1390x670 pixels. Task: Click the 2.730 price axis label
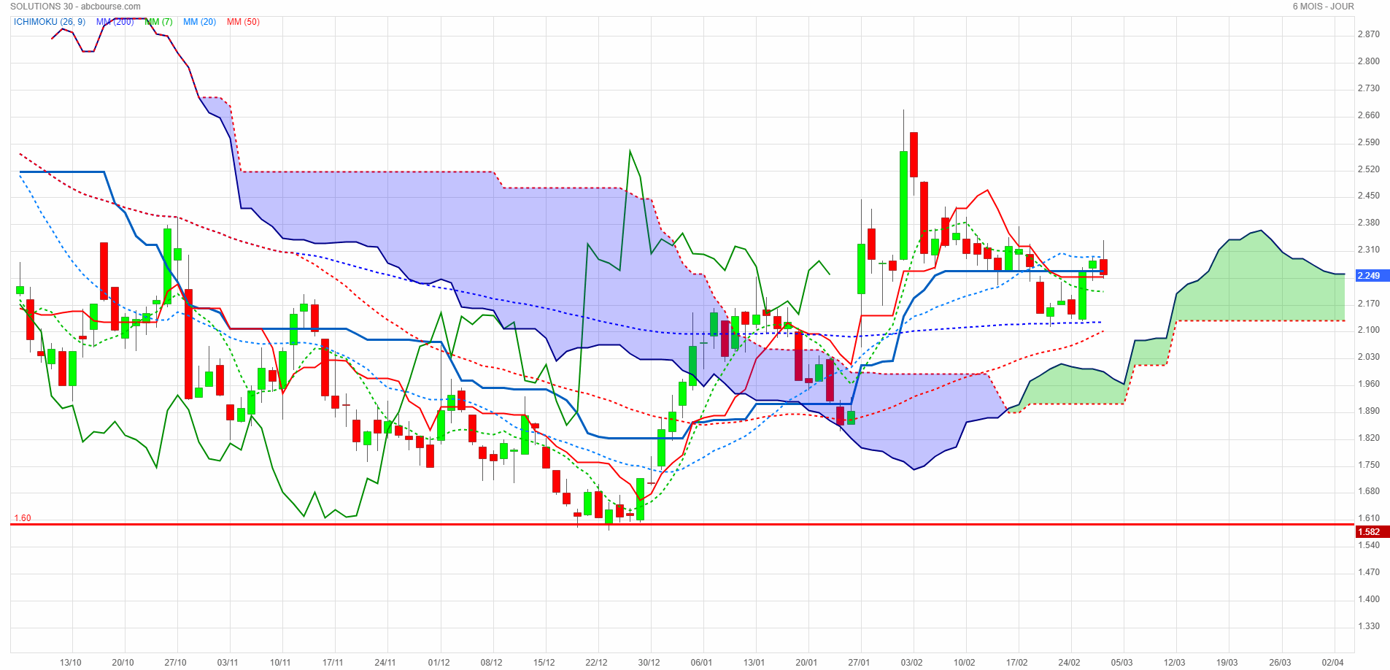[x=1369, y=88]
